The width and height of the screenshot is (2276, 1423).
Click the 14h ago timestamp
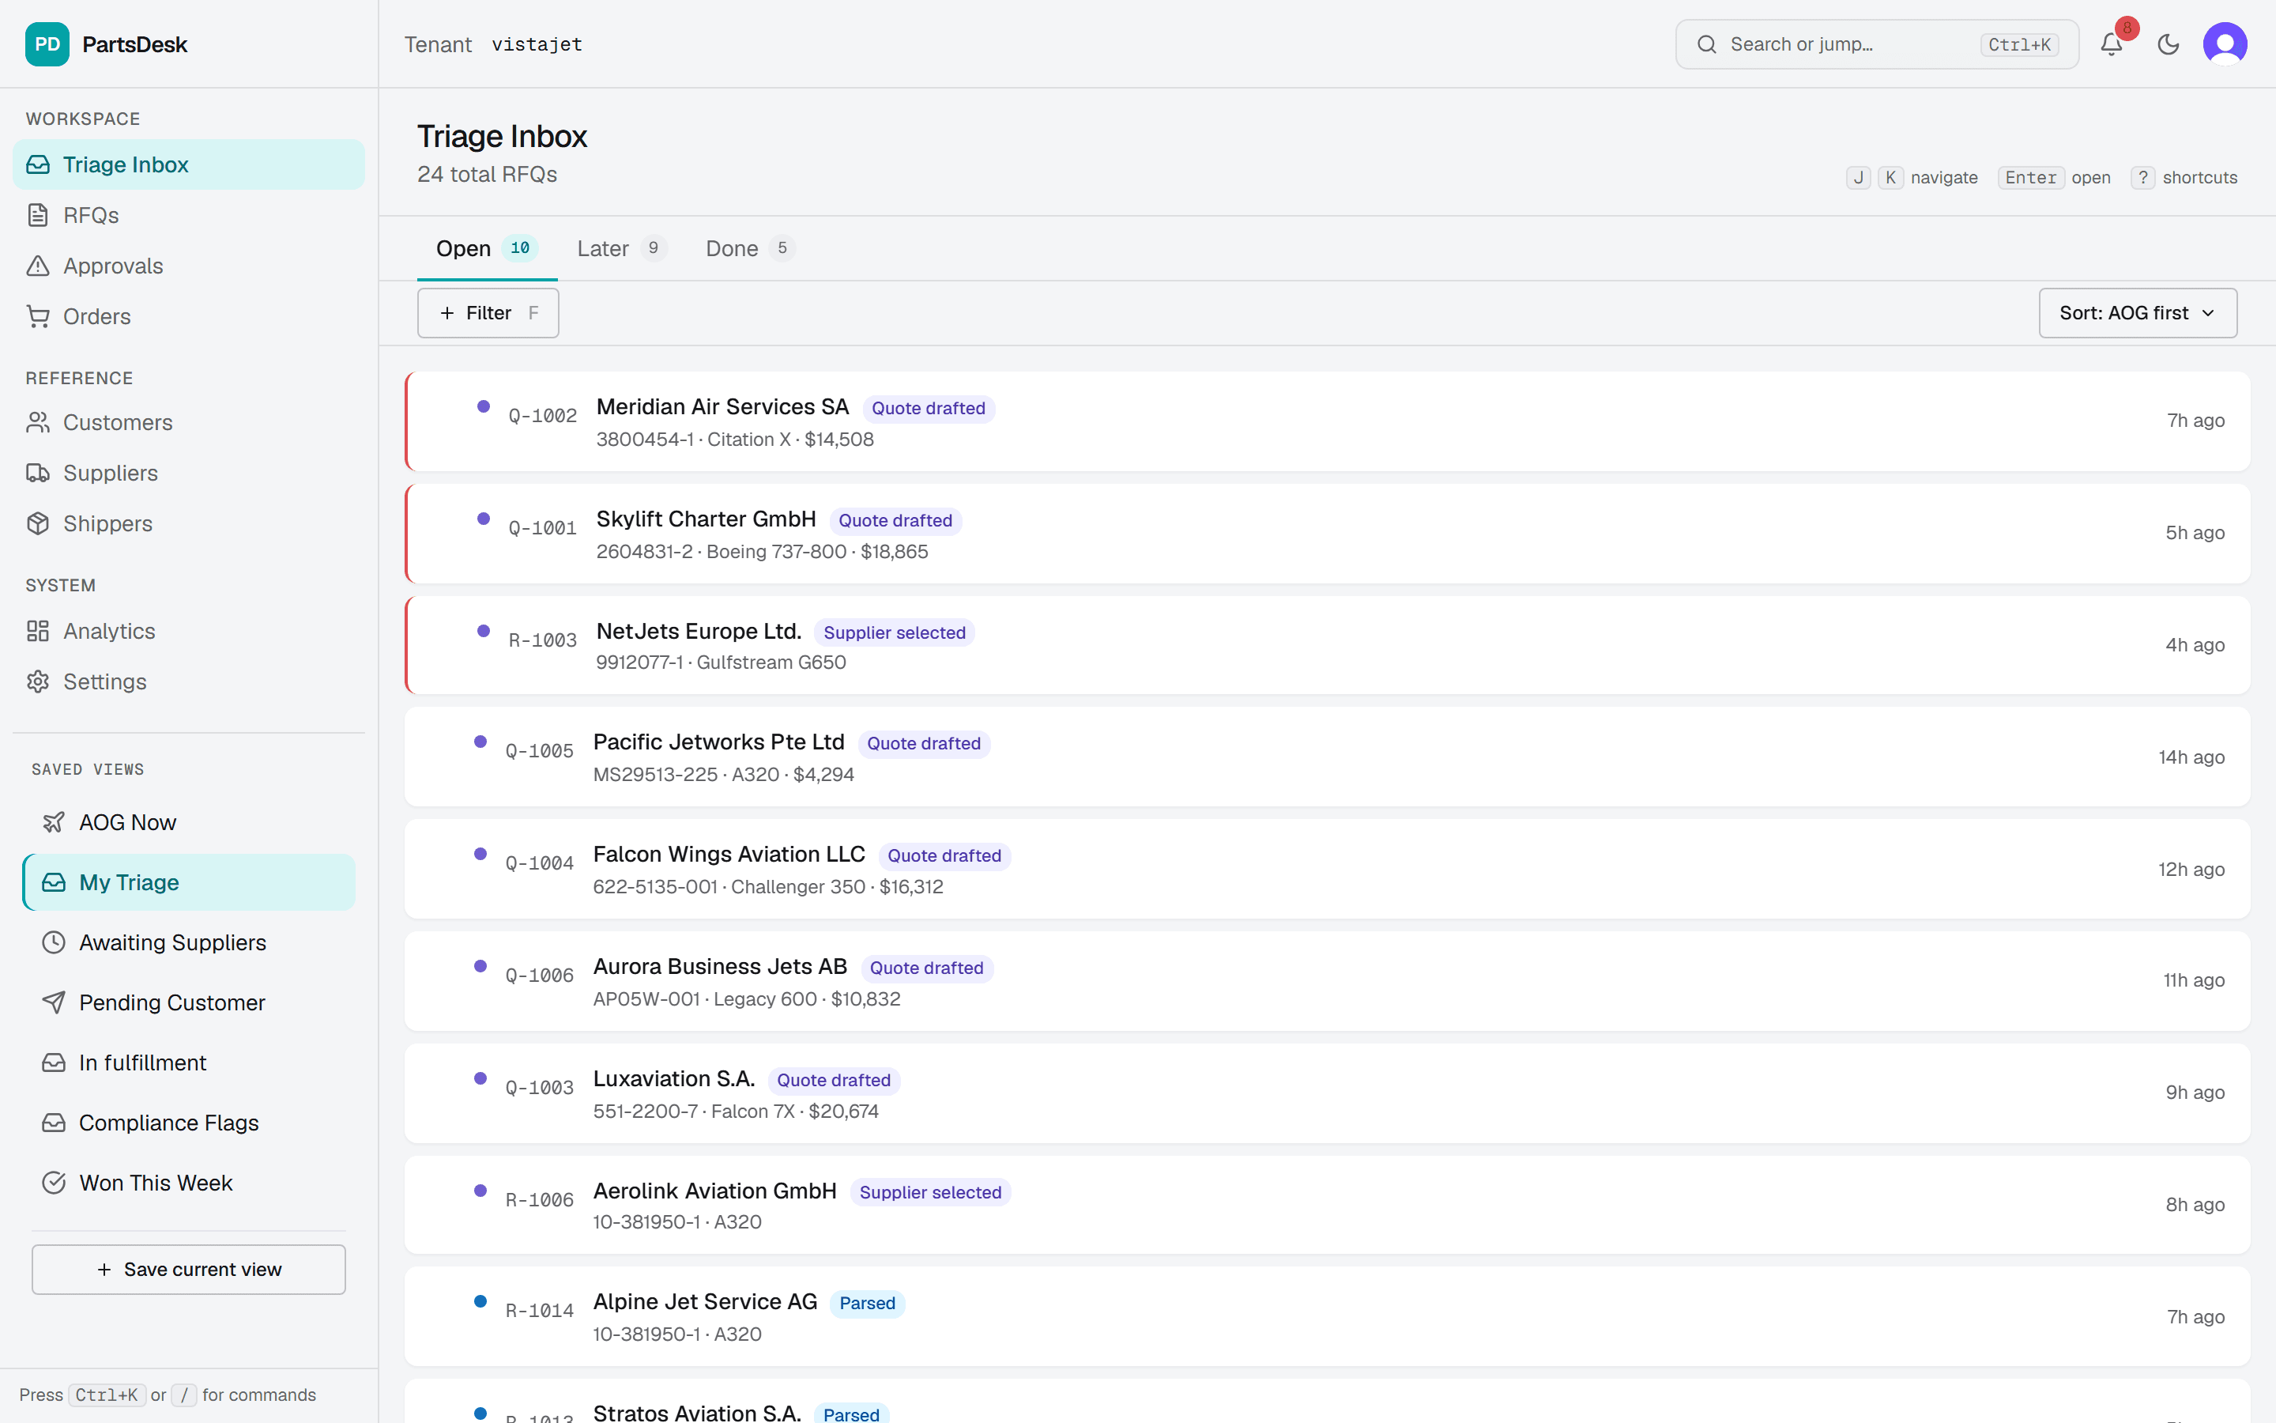pyautogui.click(x=2191, y=757)
